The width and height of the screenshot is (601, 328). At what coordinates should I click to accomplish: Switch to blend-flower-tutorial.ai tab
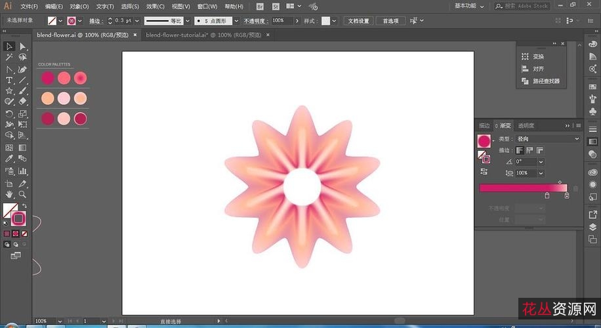[203, 35]
